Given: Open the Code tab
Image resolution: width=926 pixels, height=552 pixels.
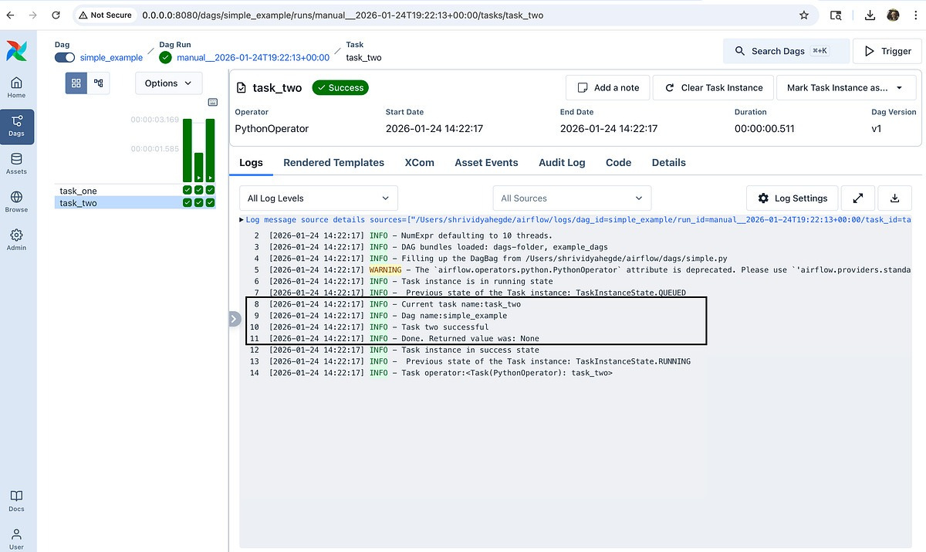Looking at the screenshot, I should (x=618, y=163).
